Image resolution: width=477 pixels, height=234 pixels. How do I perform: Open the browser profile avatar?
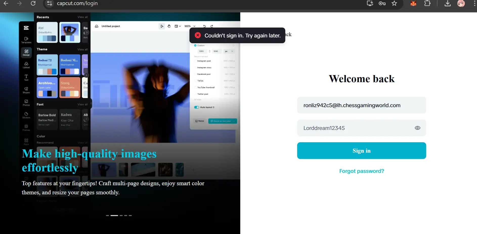tap(461, 3)
